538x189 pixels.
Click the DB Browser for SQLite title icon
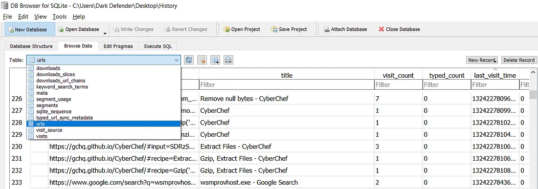click(5, 6)
